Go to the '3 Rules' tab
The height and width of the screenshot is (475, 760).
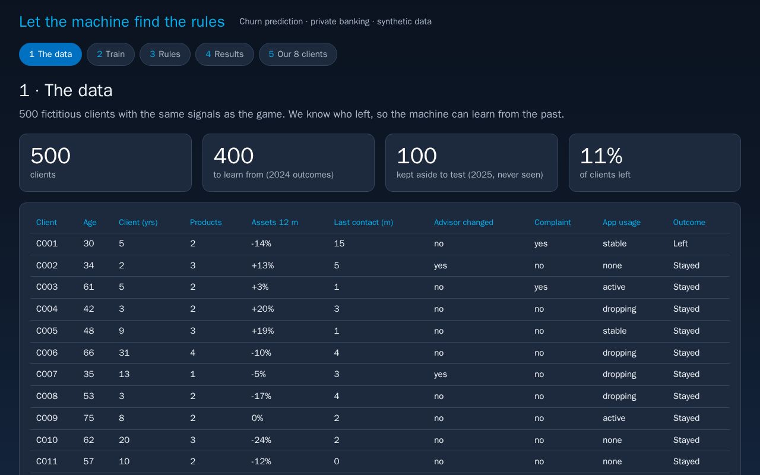pos(165,54)
